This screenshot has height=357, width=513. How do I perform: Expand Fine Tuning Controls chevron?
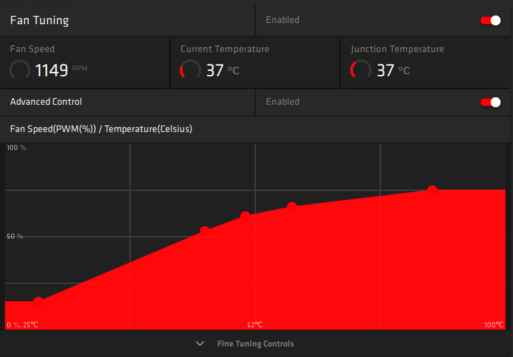pyautogui.click(x=200, y=343)
